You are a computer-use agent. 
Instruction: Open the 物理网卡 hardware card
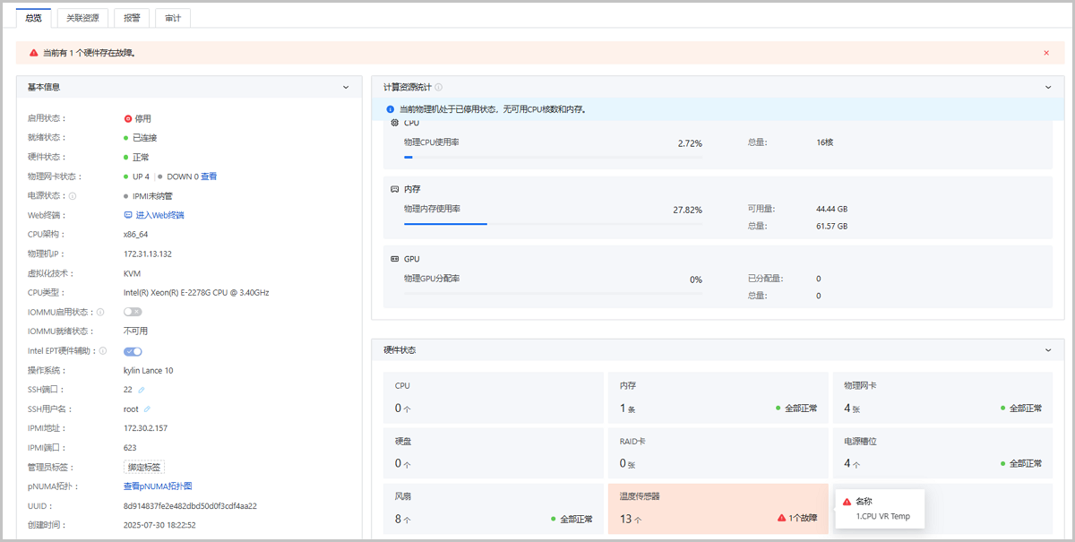point(942,398)
